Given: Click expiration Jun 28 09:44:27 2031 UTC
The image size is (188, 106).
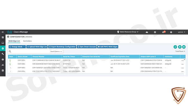Looking at the screenshot, I should click(x=120, y=60).
